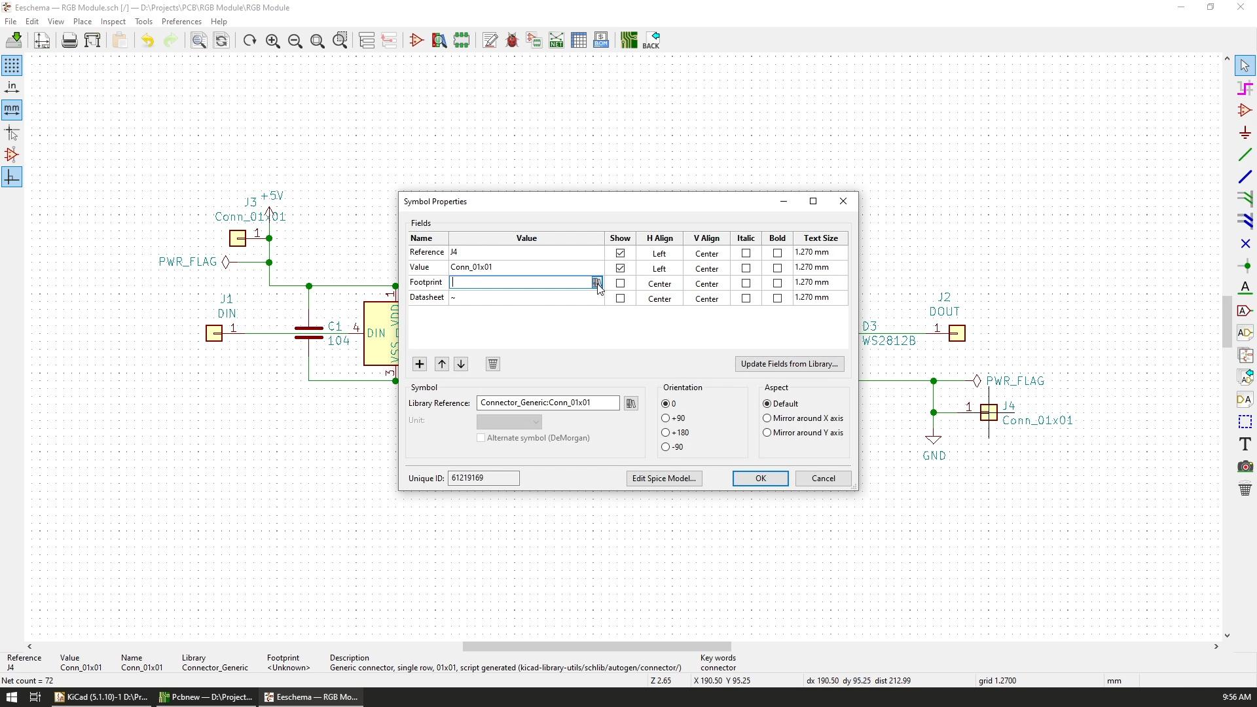Click the Zoom In tool
The height and width of the screenshot is (707, 1257).
click(x=273, y=41)
